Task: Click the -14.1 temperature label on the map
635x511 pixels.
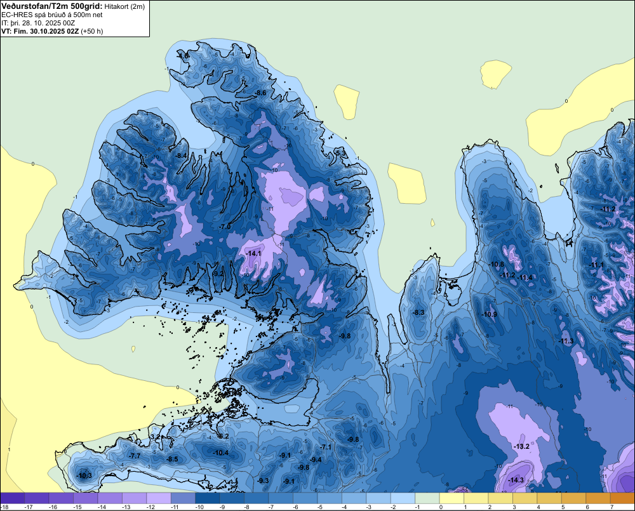Action: [255, 253]
